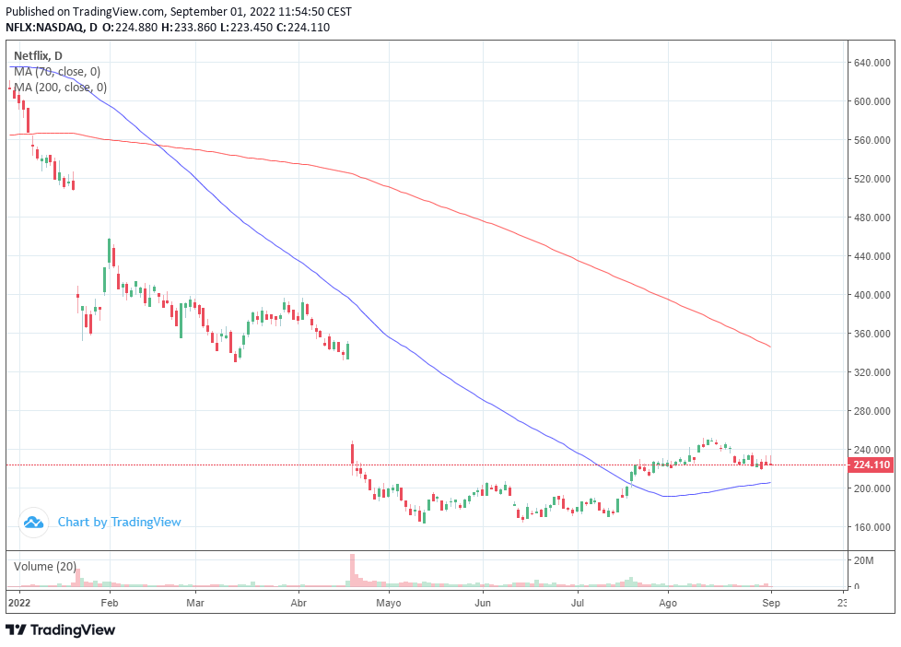901x647 pixels.
Task: Click the O:224.880 open value in header
Action: (129, 28)
